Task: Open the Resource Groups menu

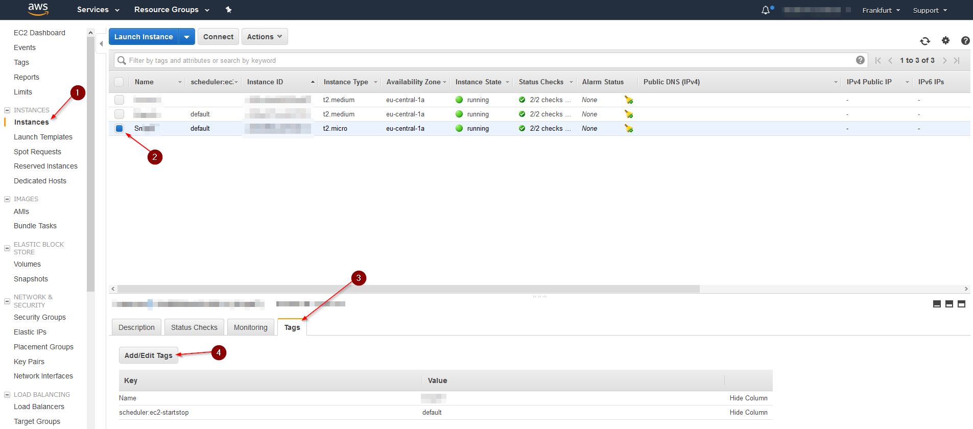Action: coord(172,10)
